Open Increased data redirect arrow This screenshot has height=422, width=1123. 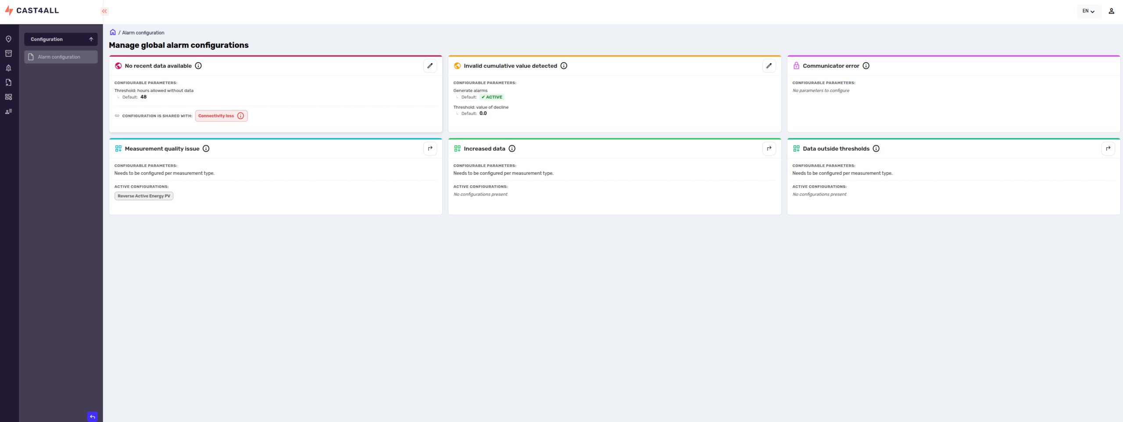click(x=769, y=149)
